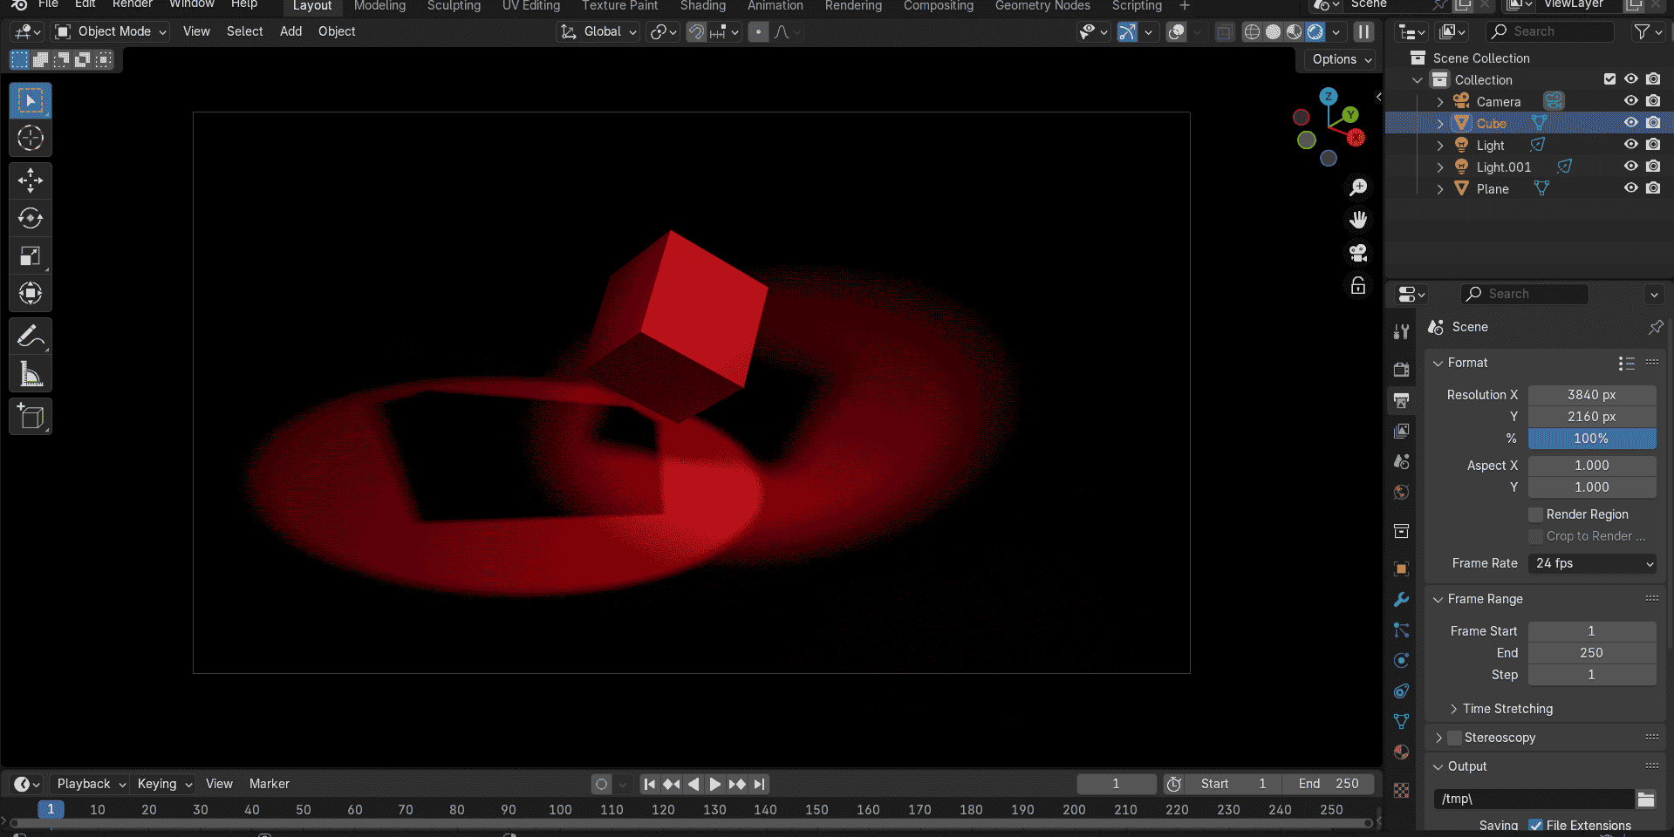Toggle the File Extensions checkbox
The width and height of the screenshot is (1674, 837).
1536,825
